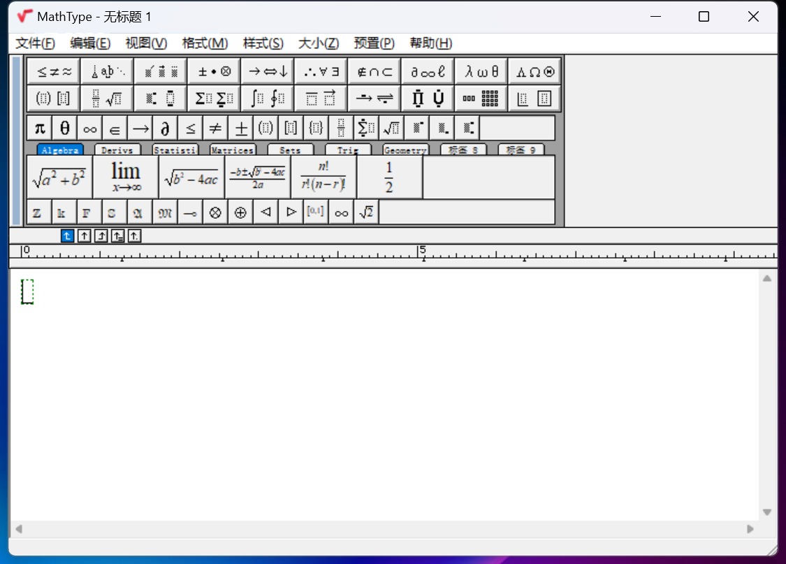Open the 帮助(H) menu
Viewport: 786px width, 564px height.
tap(430, 43)
